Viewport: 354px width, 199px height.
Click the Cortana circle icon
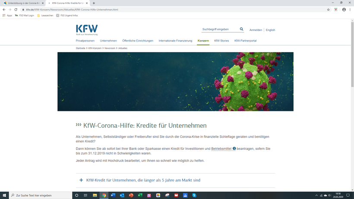click(x=76, y=196)
